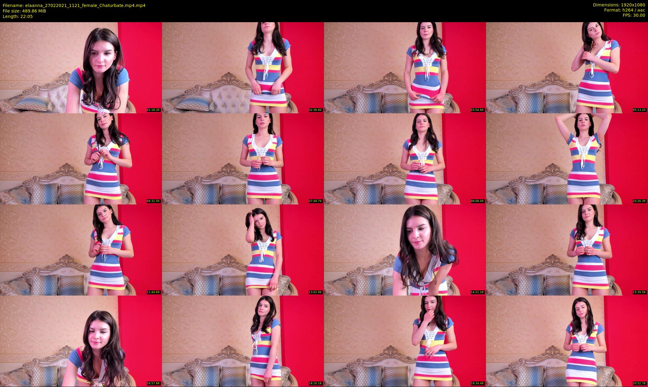Open the thumbnail stamped 16:57.88
The width and height of the screenshot is (648, 387).
pos(81,341)
